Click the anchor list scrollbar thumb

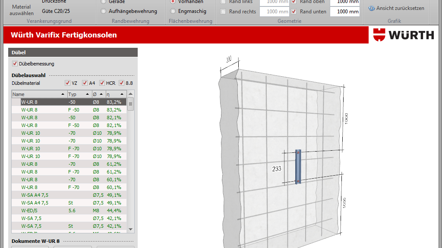130,104
